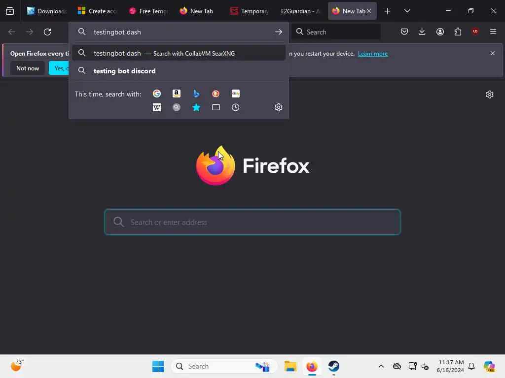
Task: Open uBlock Origin extension icon
Action: (x=475, y=31)
